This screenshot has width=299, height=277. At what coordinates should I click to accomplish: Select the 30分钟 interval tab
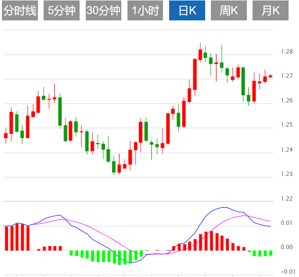coord(103,10)
